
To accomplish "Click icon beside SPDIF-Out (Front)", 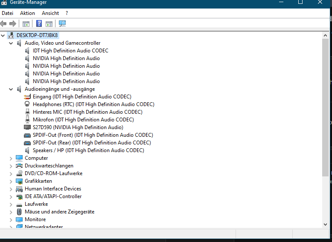I will click(x=27, y=135).
